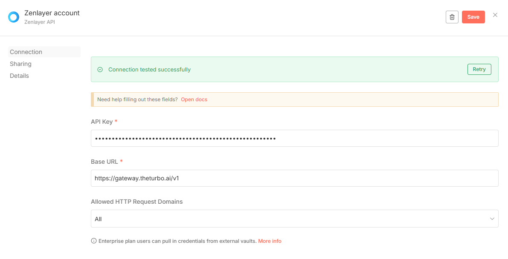Click the Zenlayer logo icon
508x259 pixels.
pyautogui.click(x=14, y=17)
